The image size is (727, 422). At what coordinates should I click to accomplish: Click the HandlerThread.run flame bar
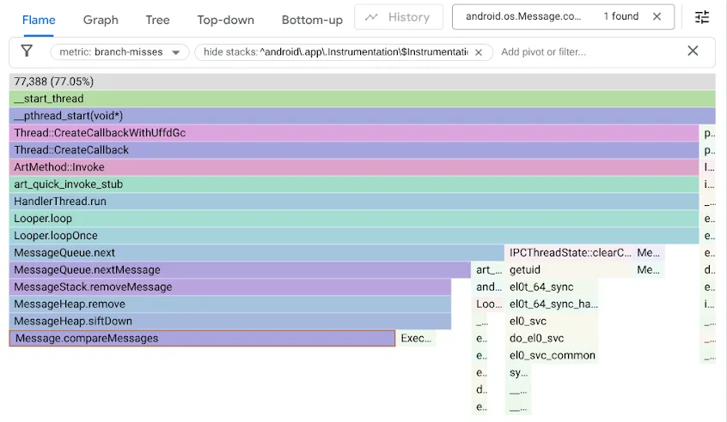353,202
